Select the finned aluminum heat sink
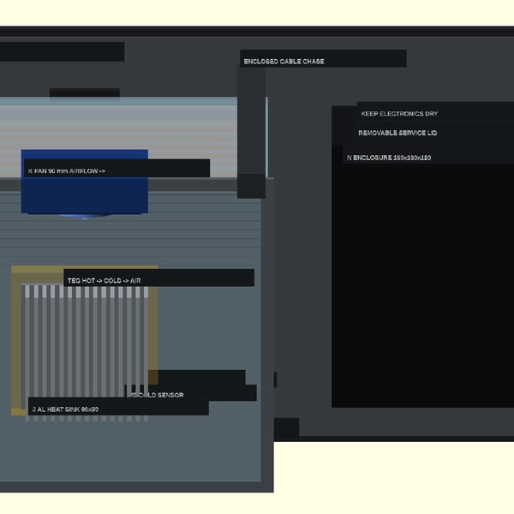The height and width of the screenshot is (514, 514). pyautogui.click(x=87, y=352)
